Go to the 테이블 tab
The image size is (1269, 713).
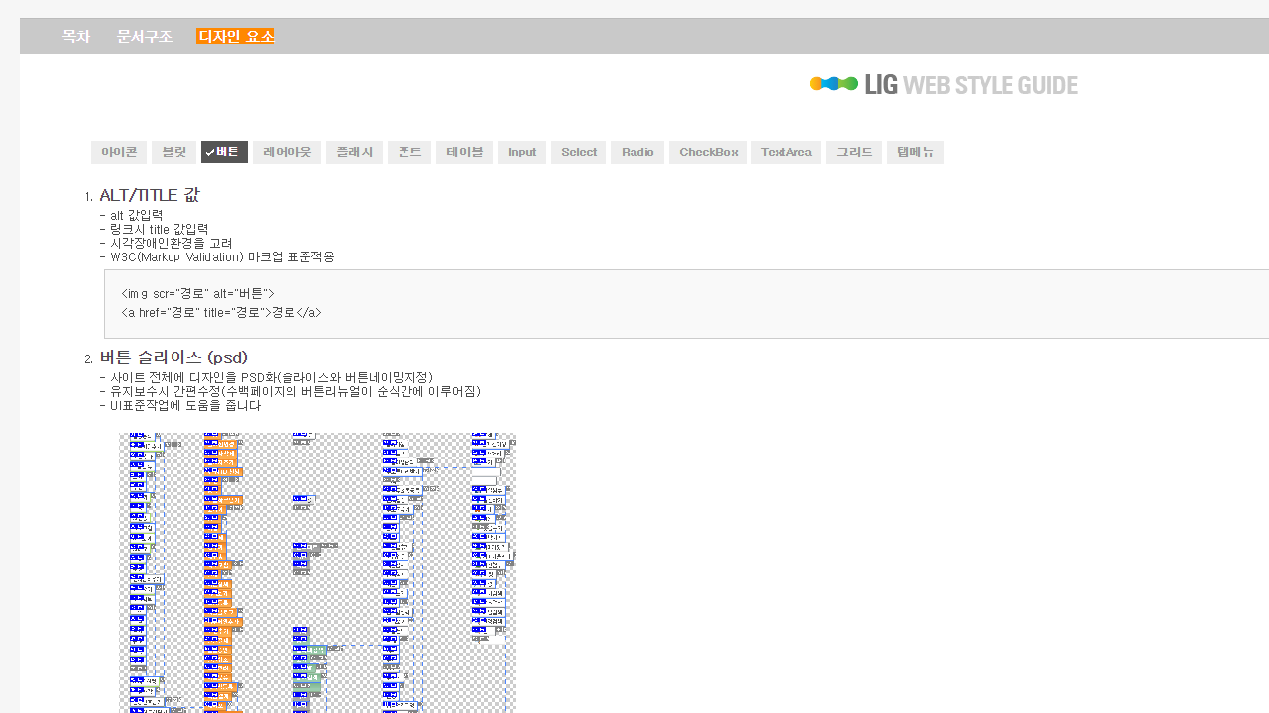[x=464, y=153]
